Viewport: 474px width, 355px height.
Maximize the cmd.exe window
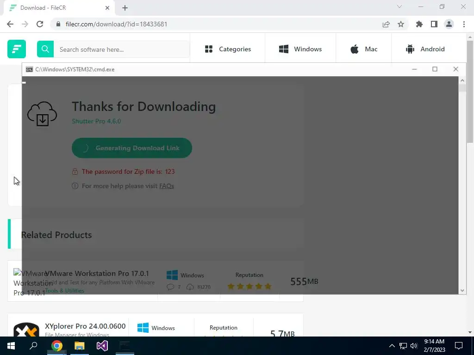(435, 69)
